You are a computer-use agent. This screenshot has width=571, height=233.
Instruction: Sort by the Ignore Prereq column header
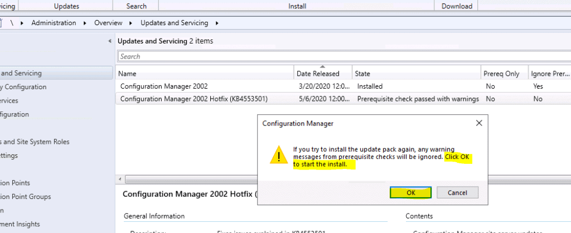[x=550, y=74]
